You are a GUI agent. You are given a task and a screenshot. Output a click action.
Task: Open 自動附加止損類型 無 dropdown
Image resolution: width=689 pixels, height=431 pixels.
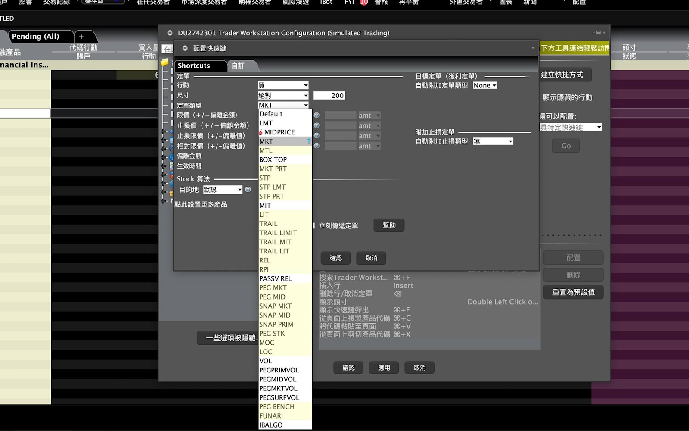coord(493,141)
